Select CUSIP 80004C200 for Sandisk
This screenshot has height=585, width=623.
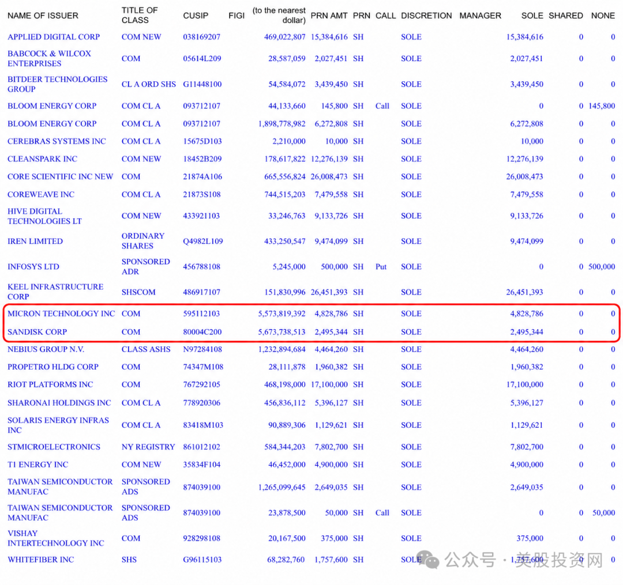(x=202, y=332)
